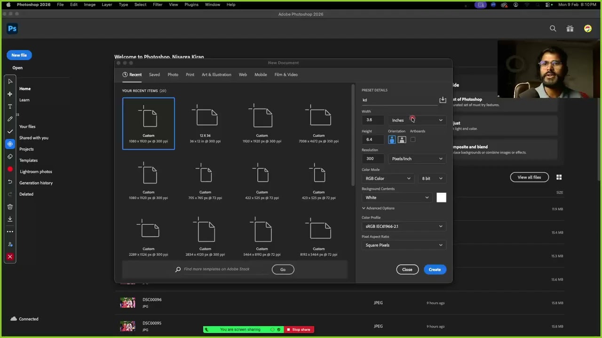Choose the text T annotation tool
This screenshot has height=338, width=602.
coord(10,107)
